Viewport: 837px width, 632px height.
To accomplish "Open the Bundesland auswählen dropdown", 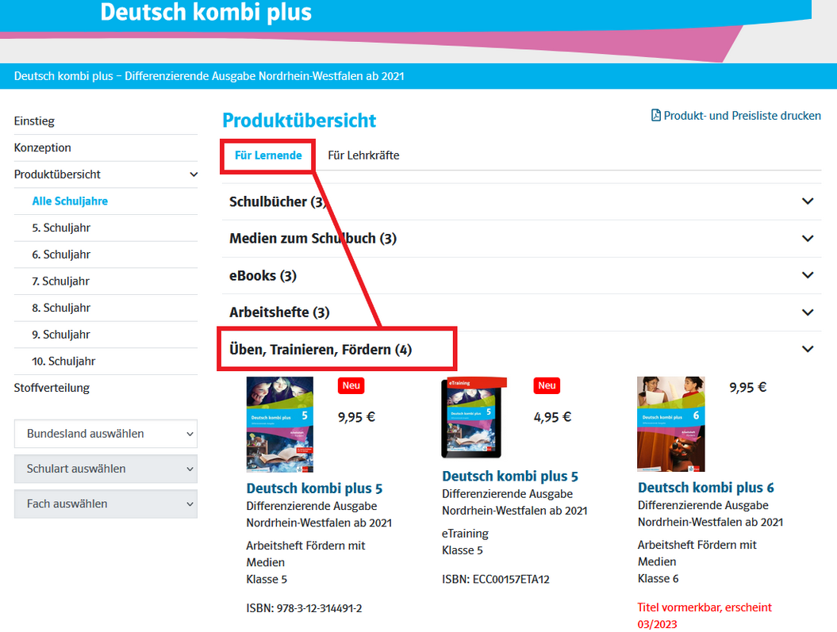I will pyautogui.click(x=106, y=434).
